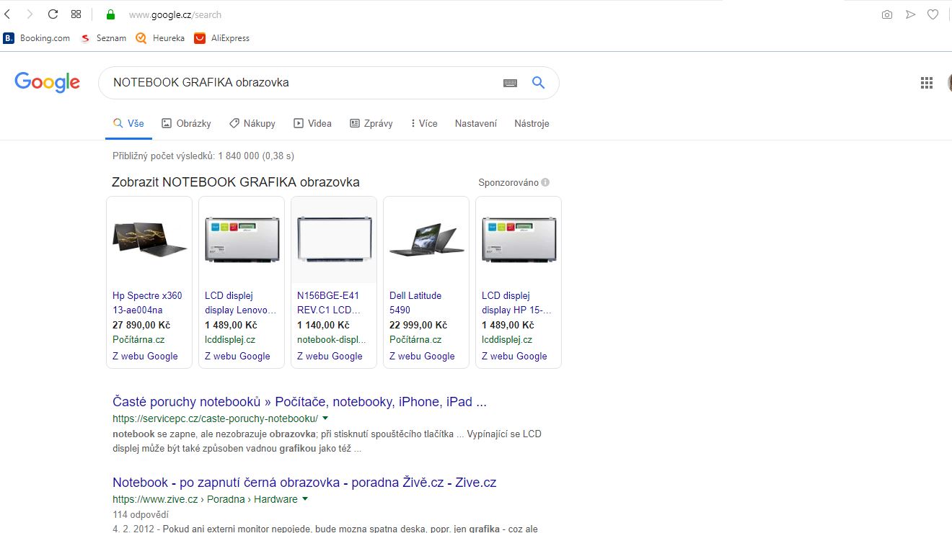Open the speed dial grid icon

point(76,14)
